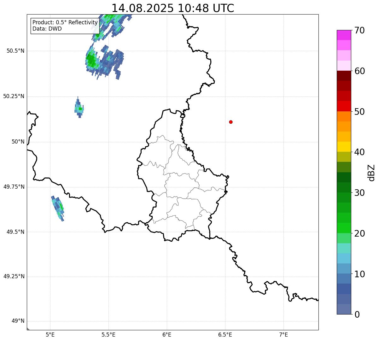Click the 5.5°E longitude label
The image size is (379, 341).
click(108, 335)
